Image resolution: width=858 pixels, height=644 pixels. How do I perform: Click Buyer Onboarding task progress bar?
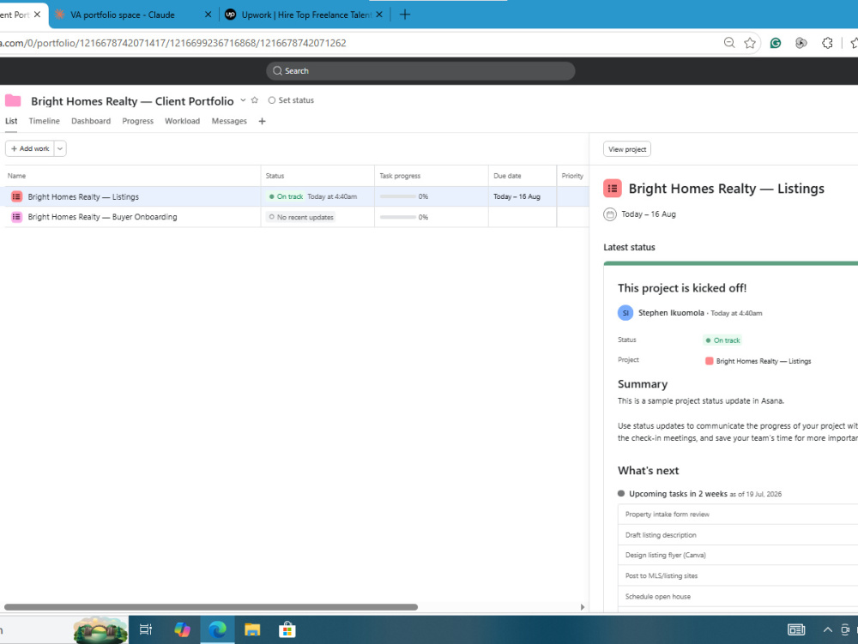coord(398,217)
